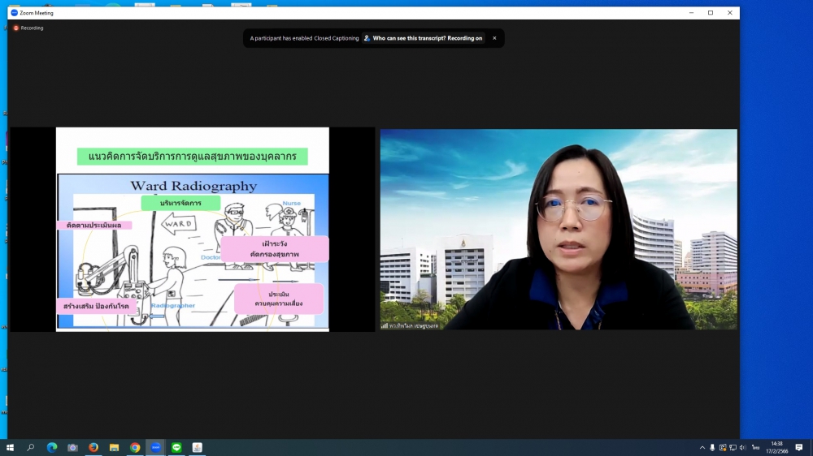Open File Explorer from taskbar

click(x=114, y=447)
